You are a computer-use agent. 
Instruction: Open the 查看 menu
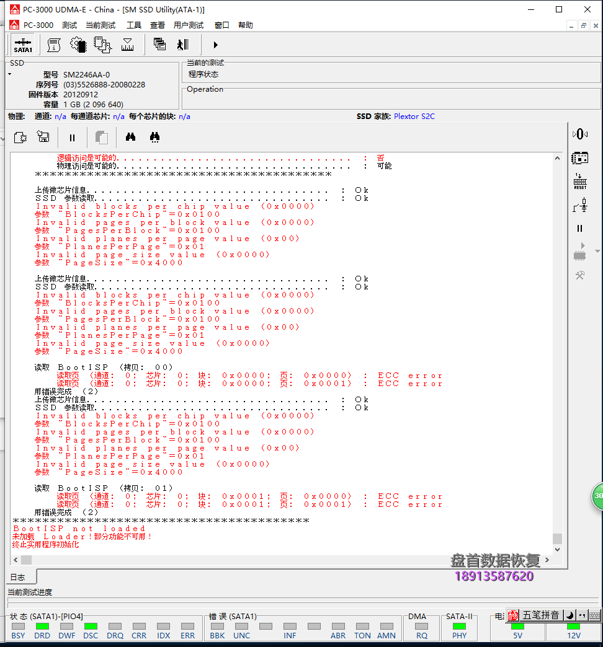[x=158, y=25]
